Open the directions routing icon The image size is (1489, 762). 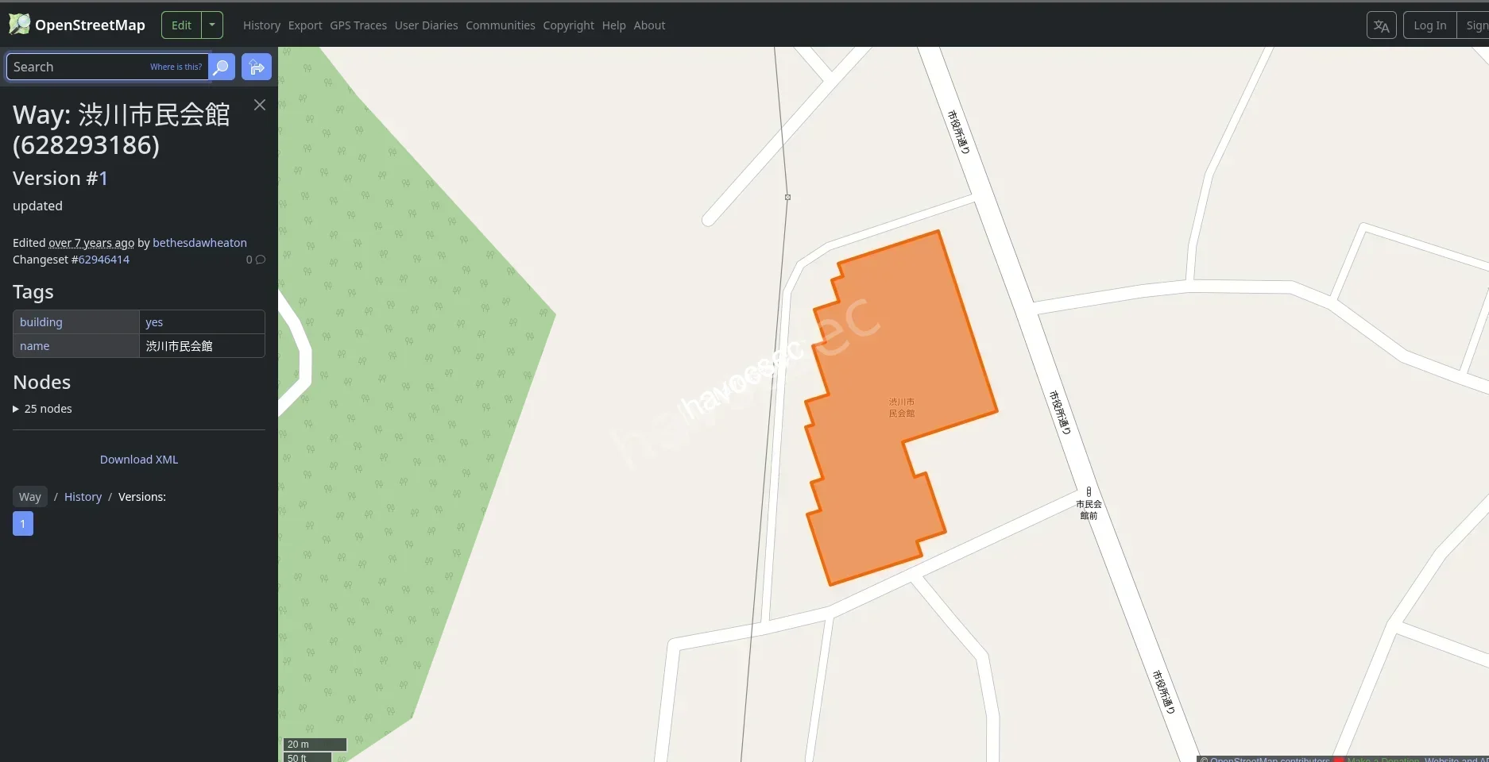(x=256, y=67)
